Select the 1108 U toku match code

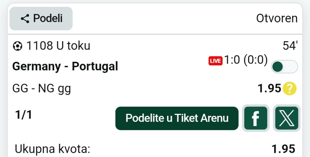pos(58,46)
